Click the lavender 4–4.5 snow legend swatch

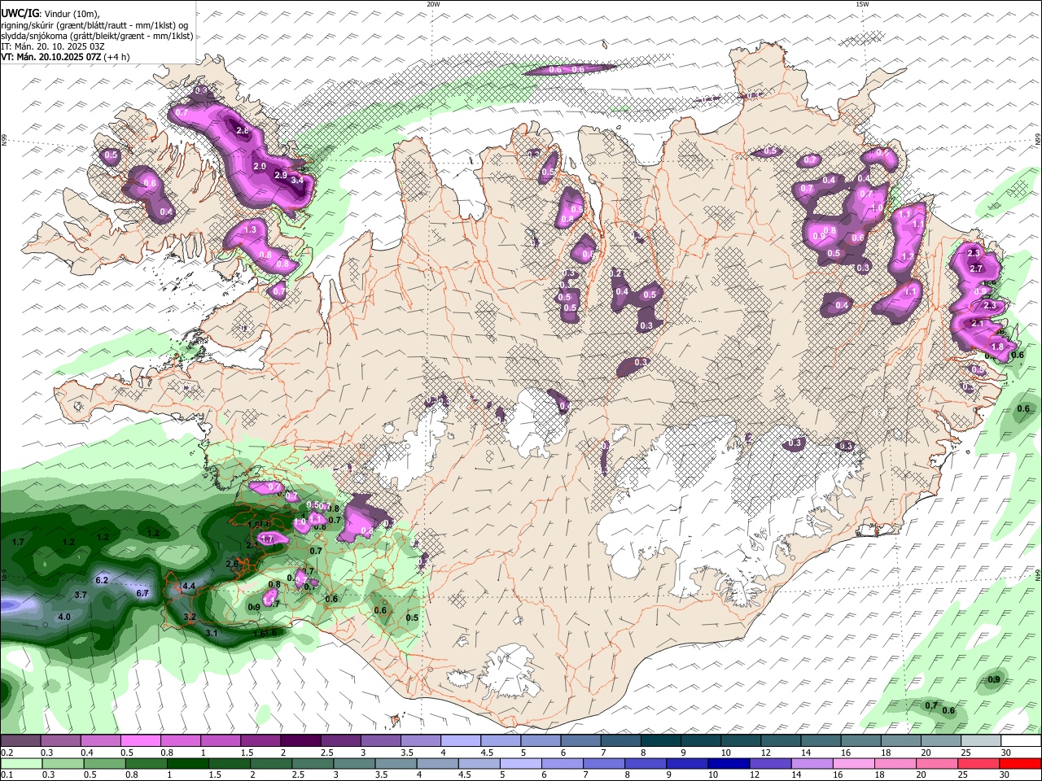point(460,741)
